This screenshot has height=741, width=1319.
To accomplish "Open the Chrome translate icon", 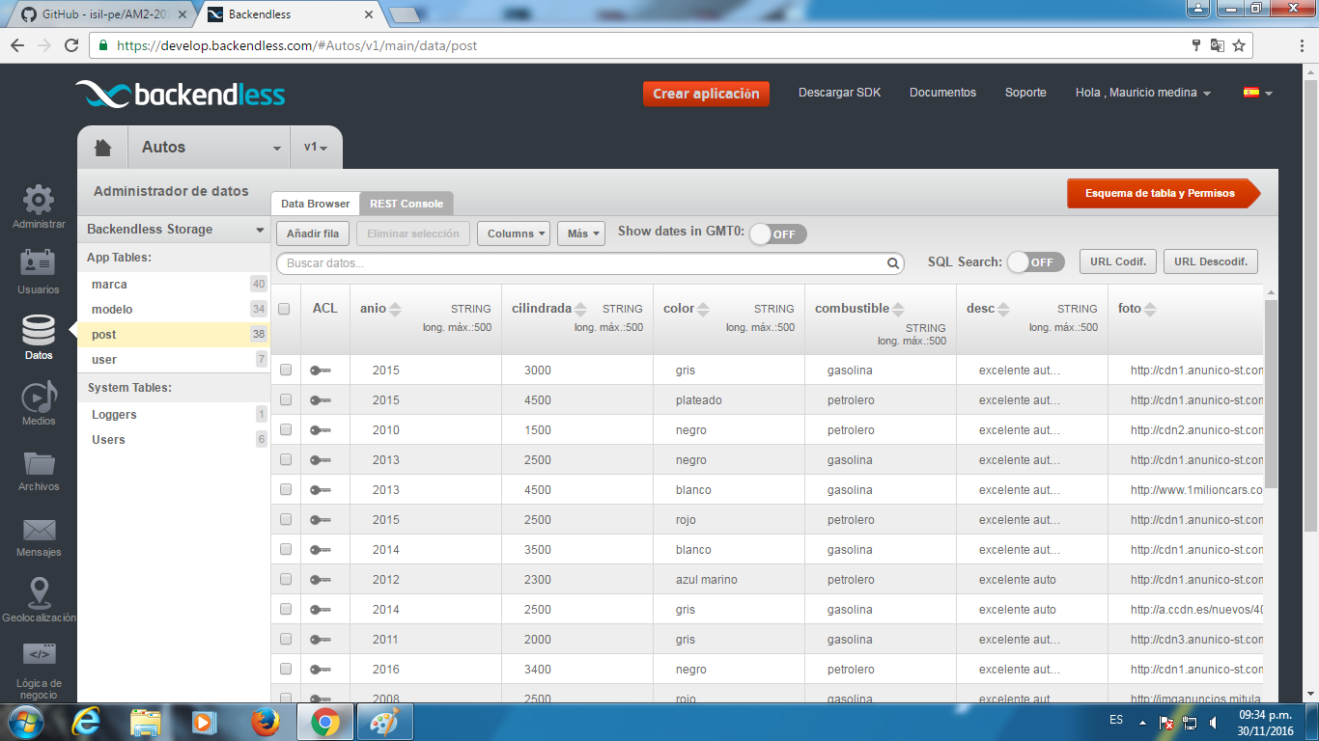I will (x=1218, y=45).
